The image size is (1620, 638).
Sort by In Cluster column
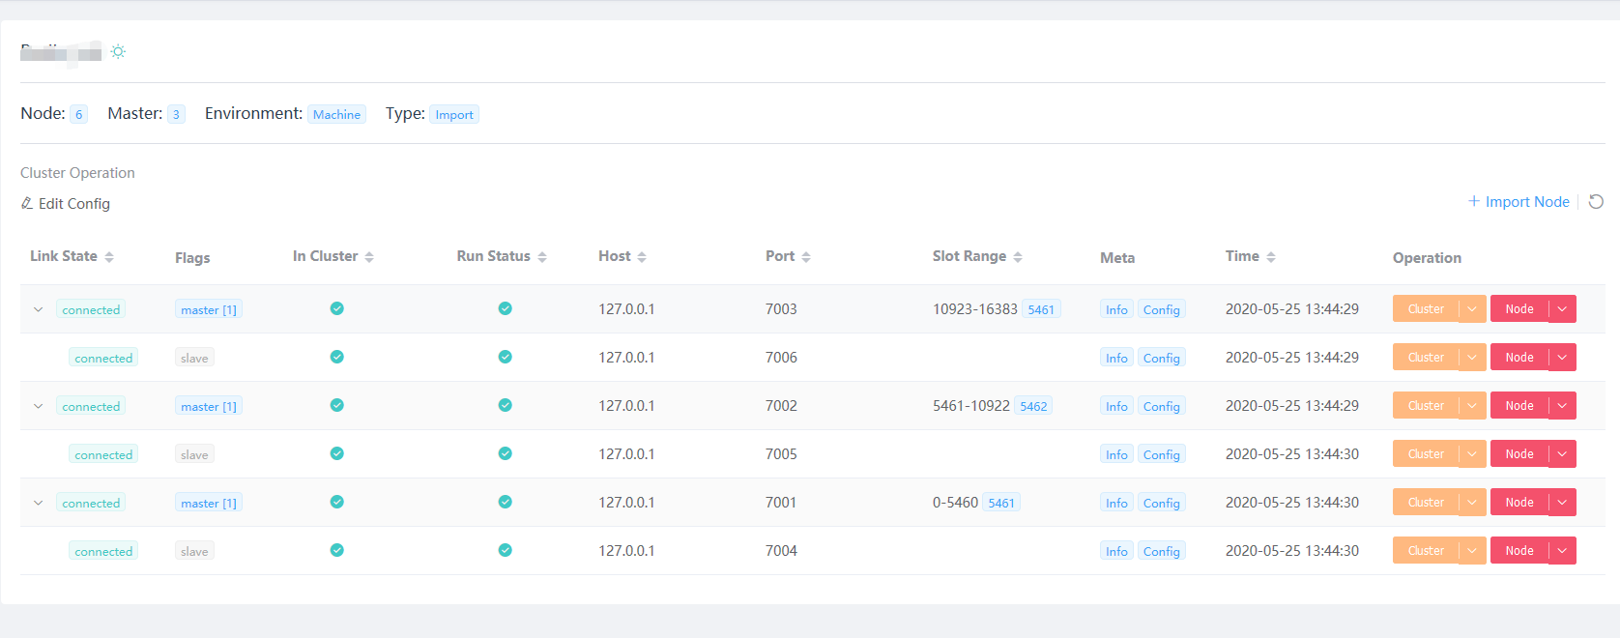pos(369,257)
